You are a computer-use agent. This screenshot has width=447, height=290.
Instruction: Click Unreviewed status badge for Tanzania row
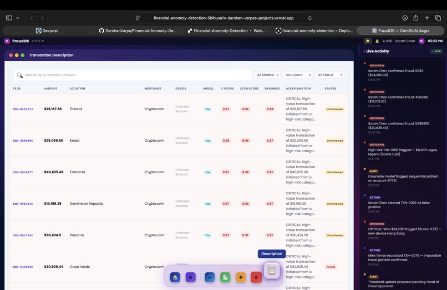[x=334, y=172]
